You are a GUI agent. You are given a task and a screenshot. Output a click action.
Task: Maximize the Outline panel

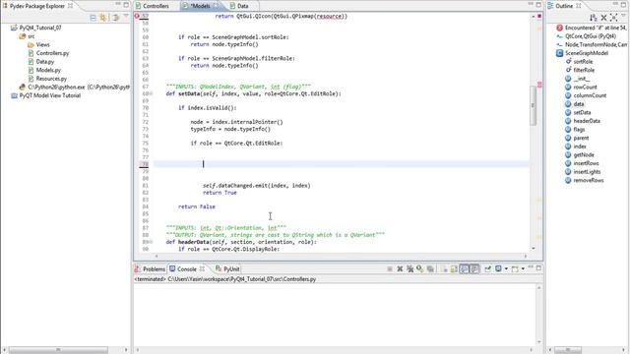(624, 5)
